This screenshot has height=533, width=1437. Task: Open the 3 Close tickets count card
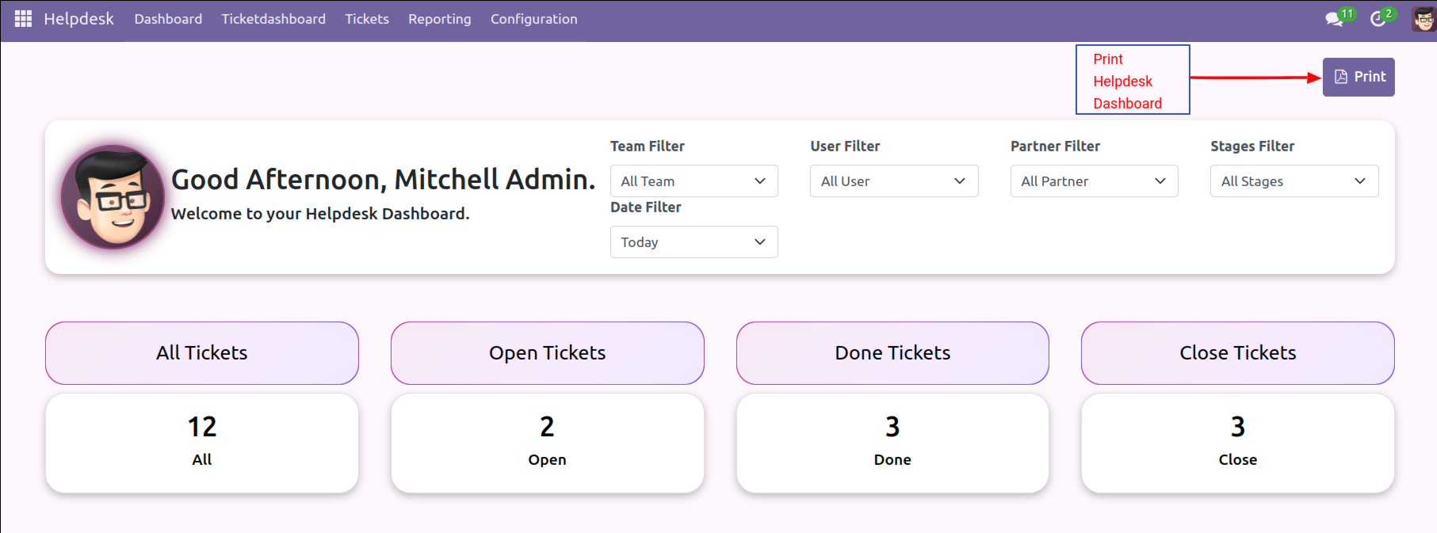(1238, 444)
